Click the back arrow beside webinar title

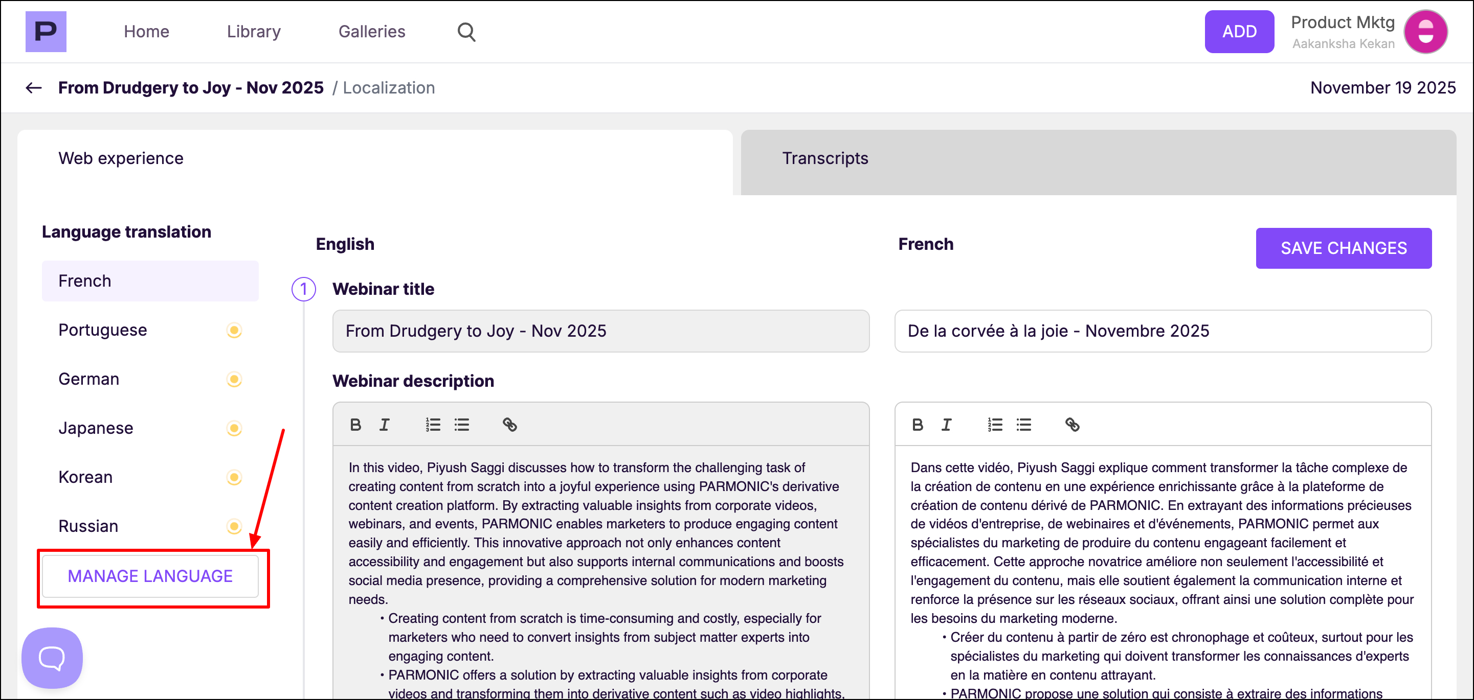click(34, 88)
